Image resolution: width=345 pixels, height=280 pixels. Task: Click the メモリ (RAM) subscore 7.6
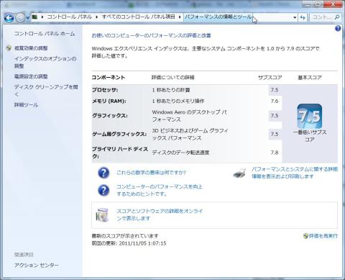point(275,101)
